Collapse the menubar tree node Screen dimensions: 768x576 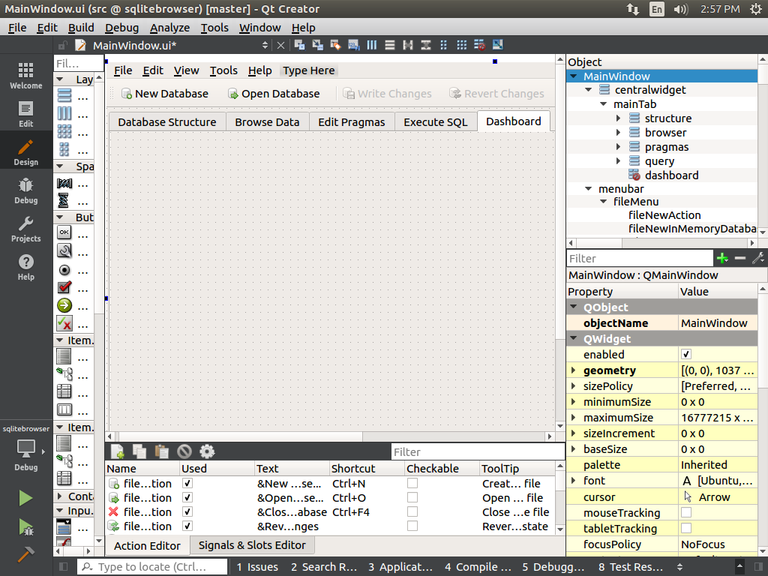click(x=588, y=188)
